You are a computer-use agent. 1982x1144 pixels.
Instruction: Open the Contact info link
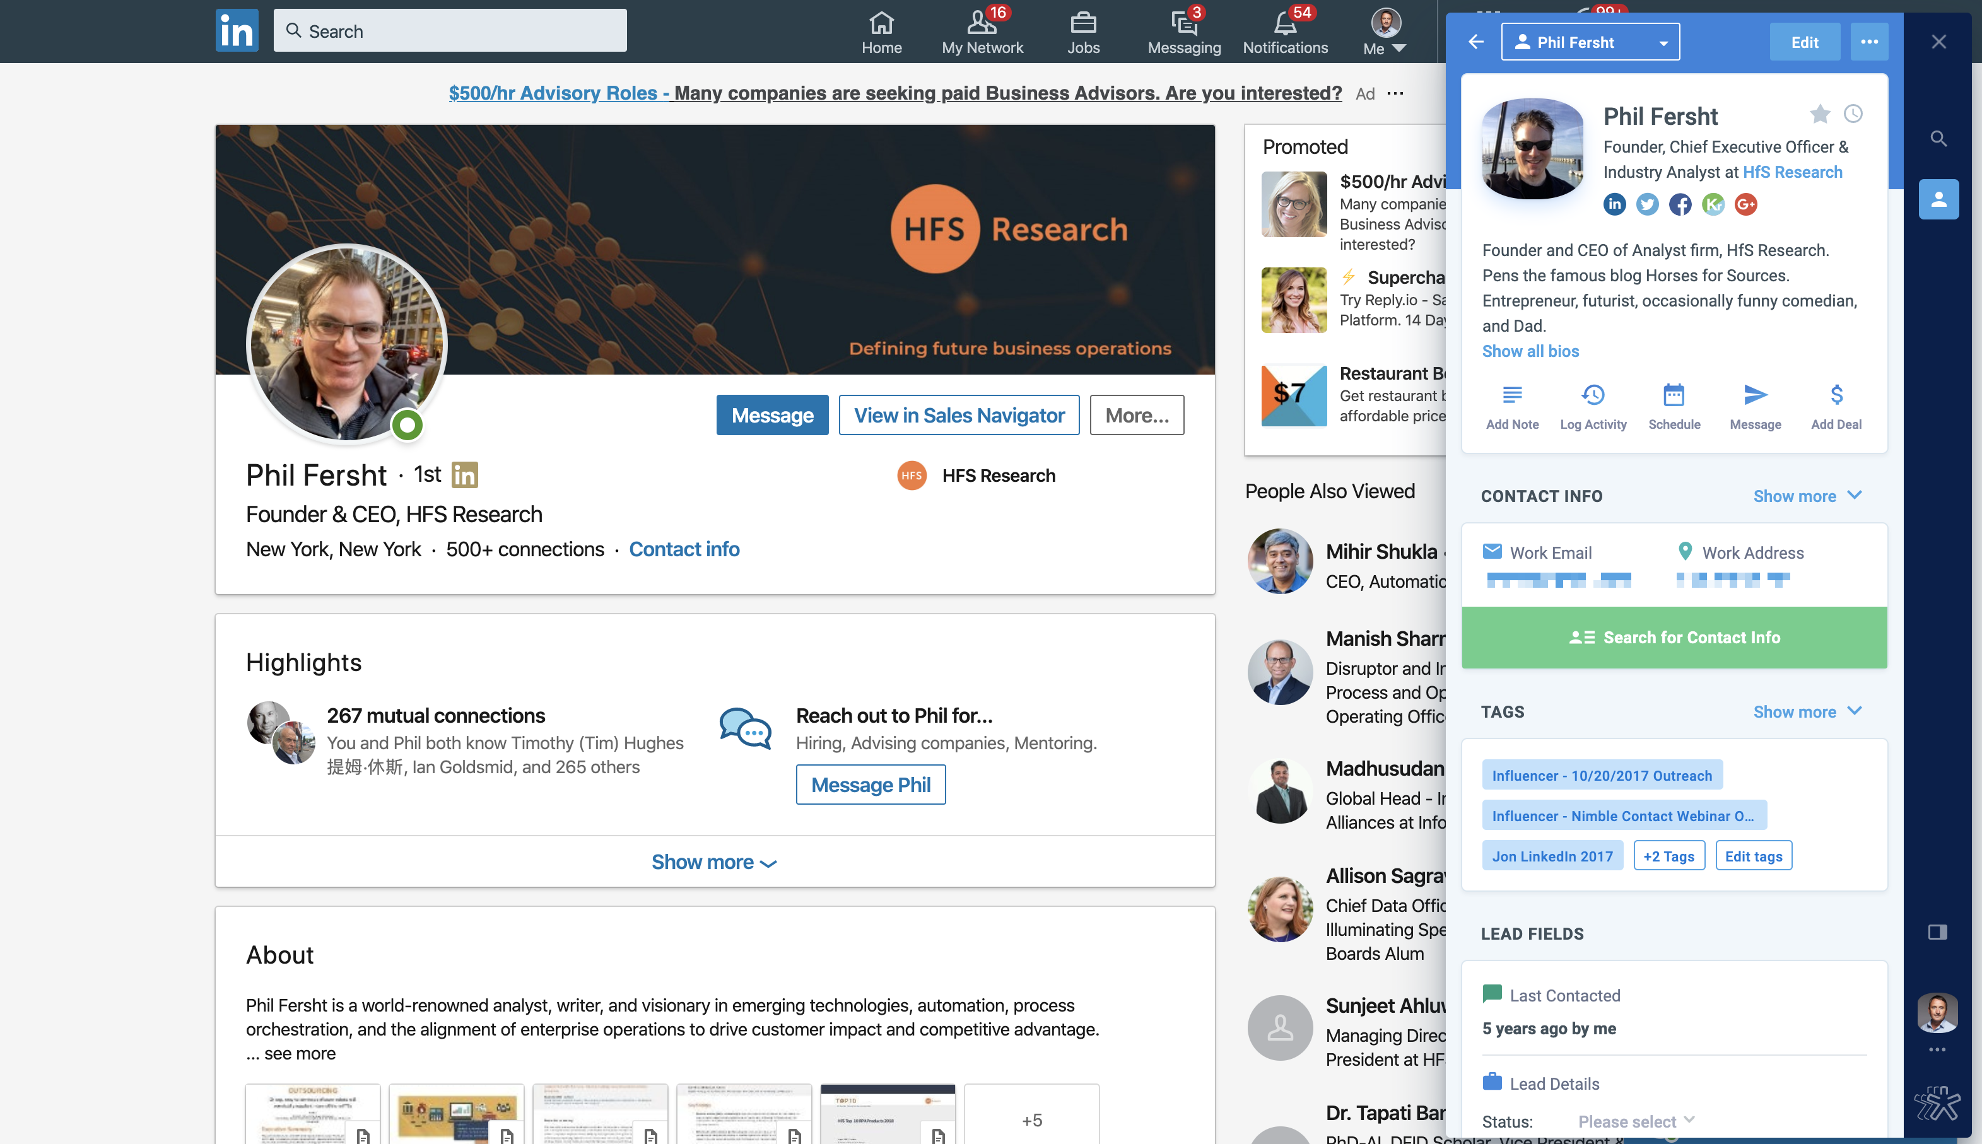684,549
